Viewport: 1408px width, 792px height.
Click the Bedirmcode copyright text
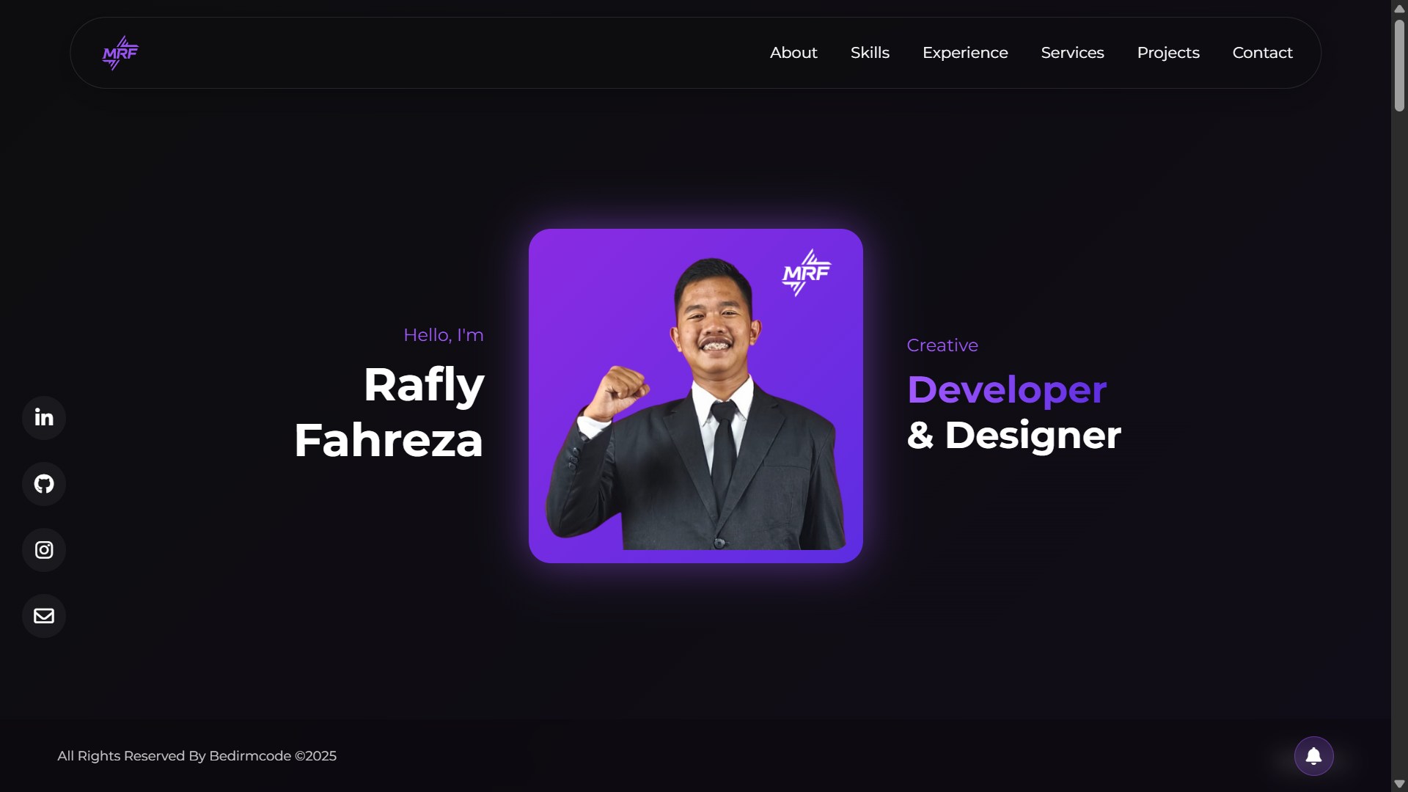197,756
